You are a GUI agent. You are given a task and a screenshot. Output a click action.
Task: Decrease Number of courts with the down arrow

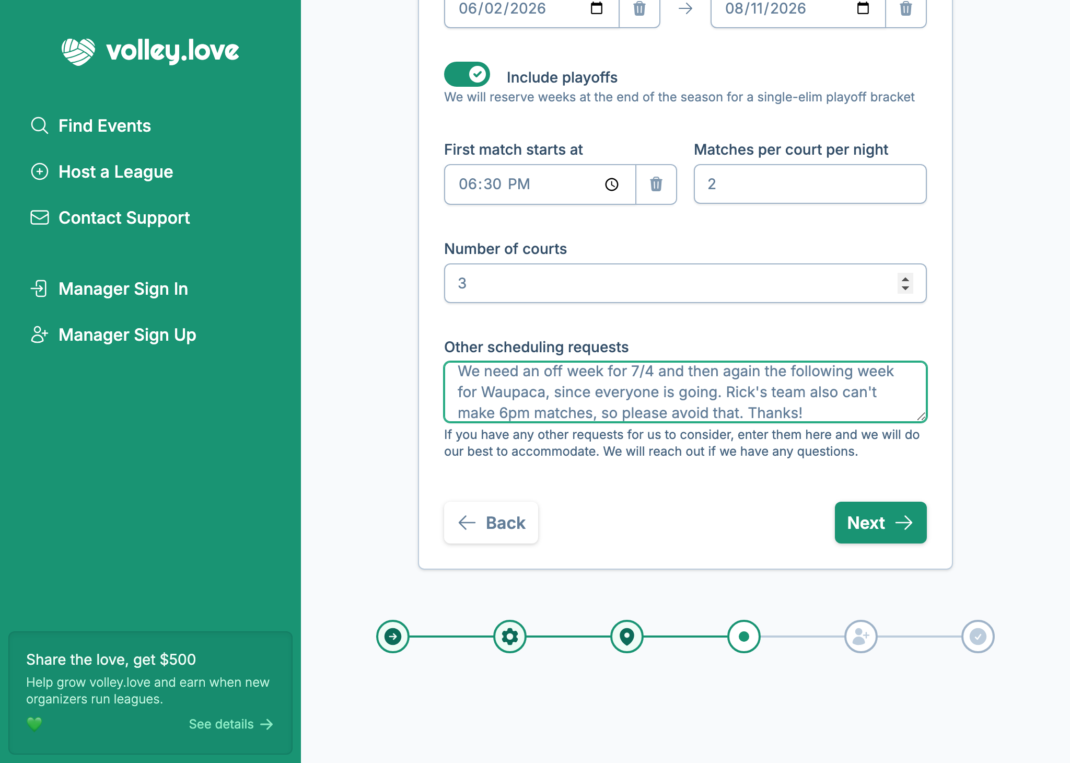(x=906, y=288)
